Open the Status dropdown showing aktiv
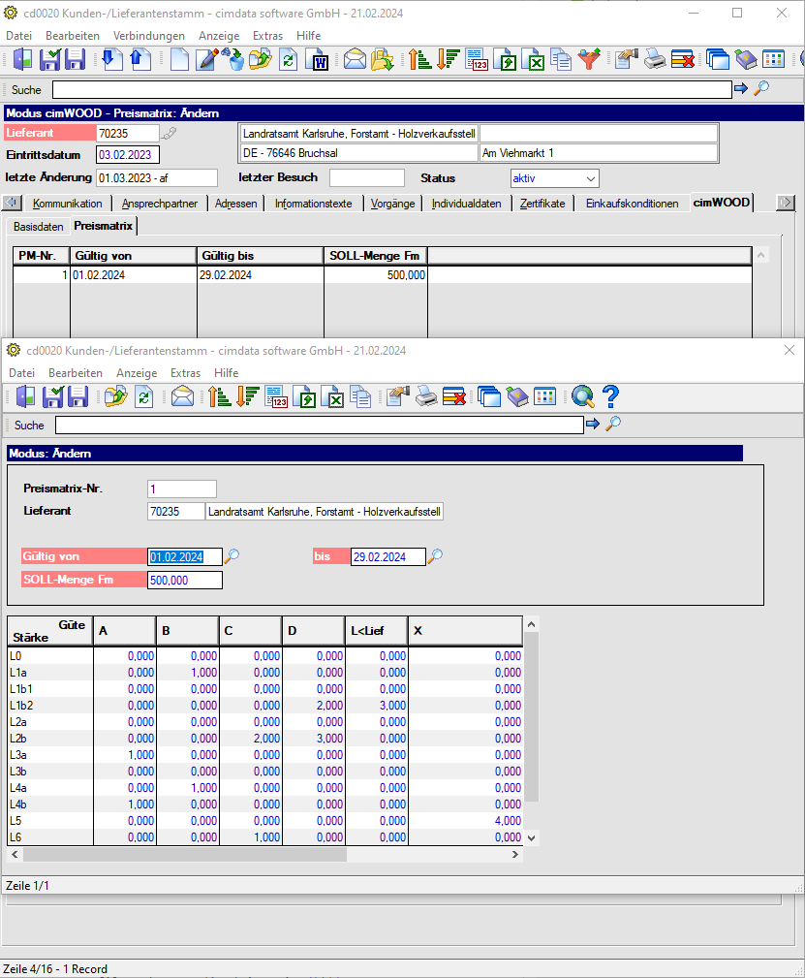The height and width of the screenshot is (978, 805). pos(554,178)
